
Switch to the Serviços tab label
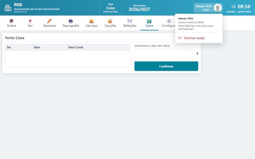click(x=91, y=26)
